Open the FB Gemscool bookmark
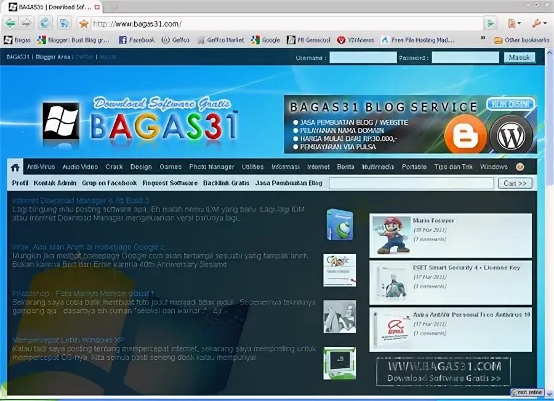Viewport: 554px width, 401px height. click(308, 40)
